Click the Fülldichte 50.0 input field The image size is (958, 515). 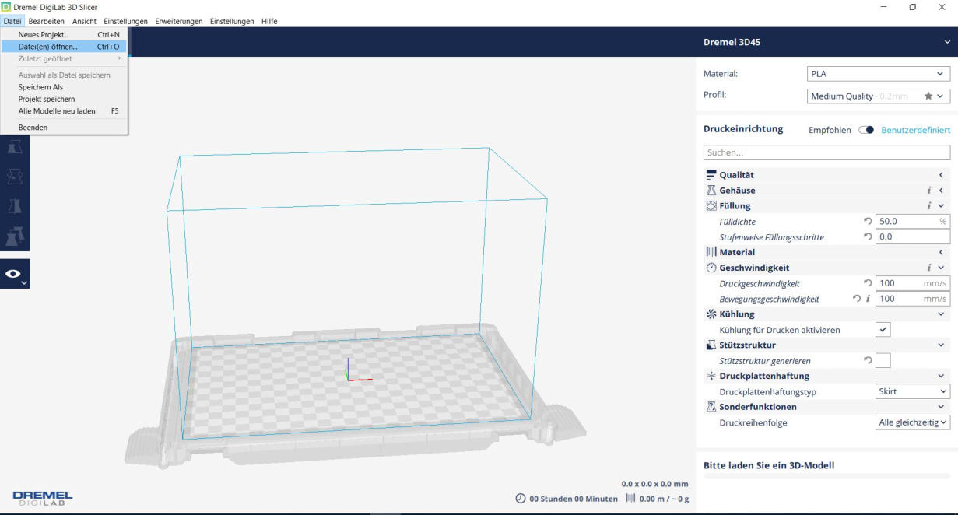click(913, 222)
